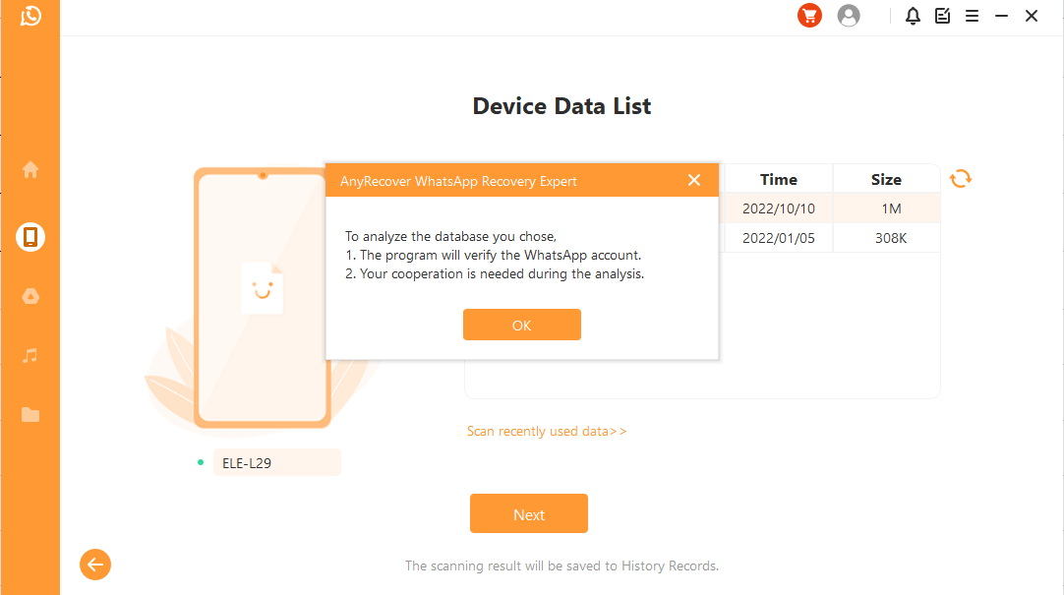
Task: Click the feedback note icon
Action: coord(942,16)
